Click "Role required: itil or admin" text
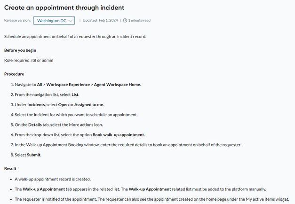Image resolution: width=295 pixels, height=204 pixels. pos(29,60)
